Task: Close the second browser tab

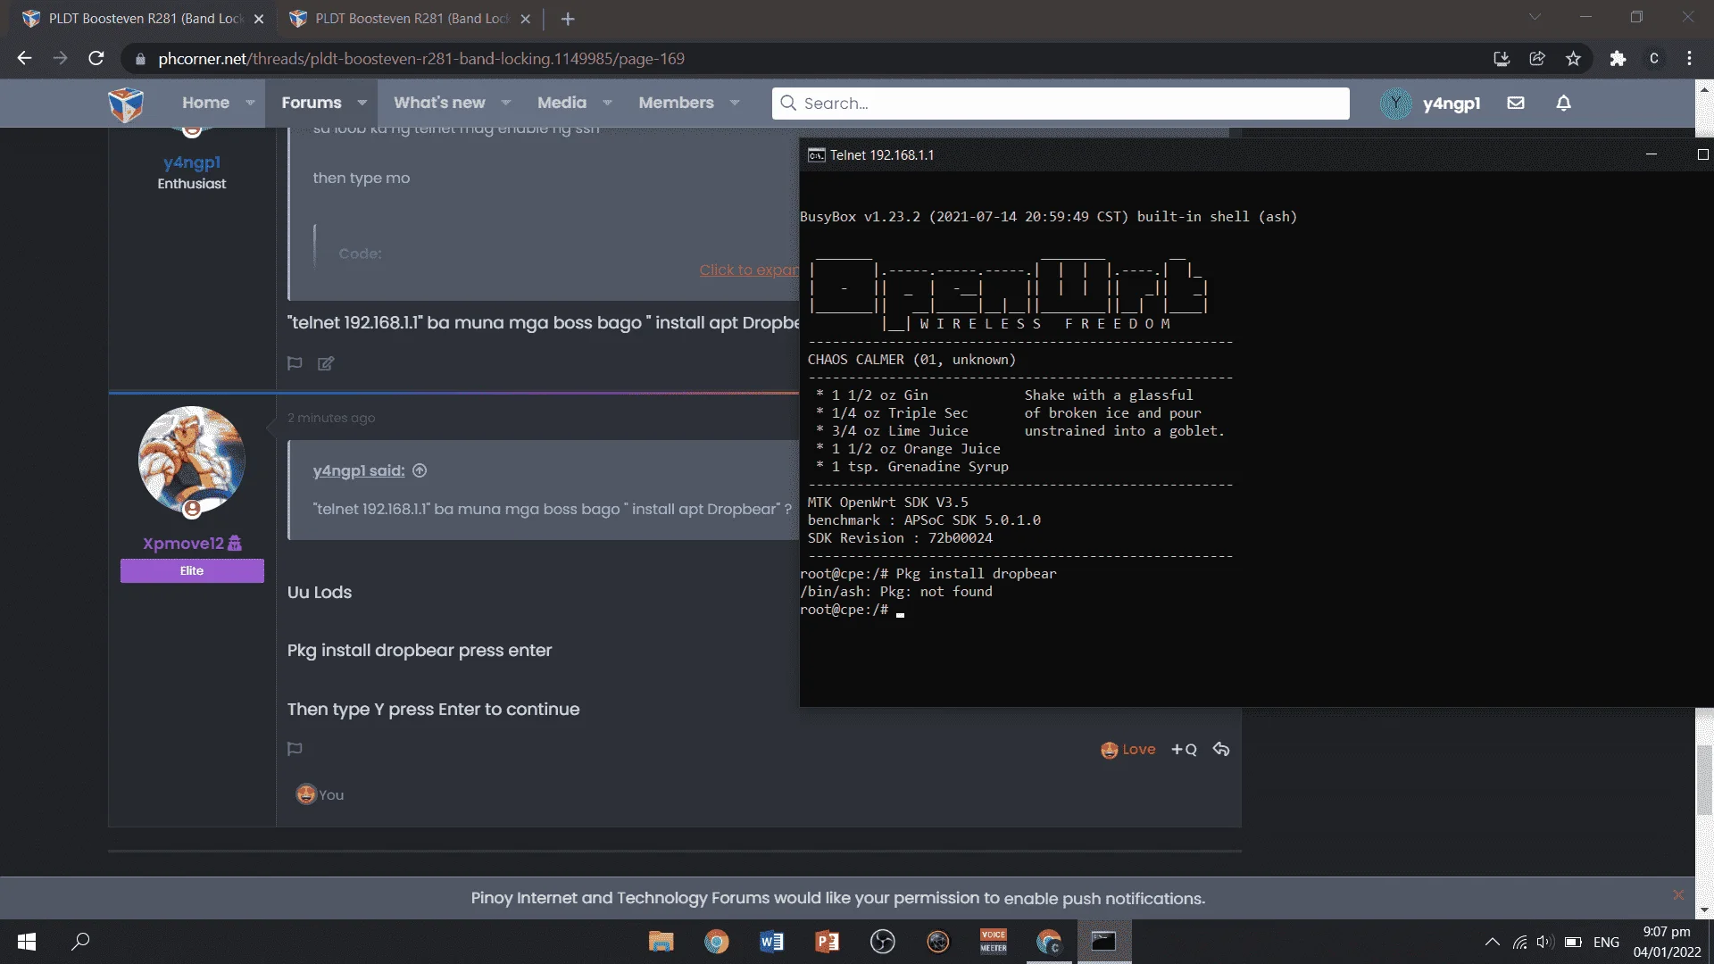Action: (x=525, y=19)
